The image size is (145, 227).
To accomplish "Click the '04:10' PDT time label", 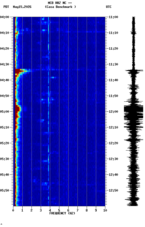I will tap(4, 33).
